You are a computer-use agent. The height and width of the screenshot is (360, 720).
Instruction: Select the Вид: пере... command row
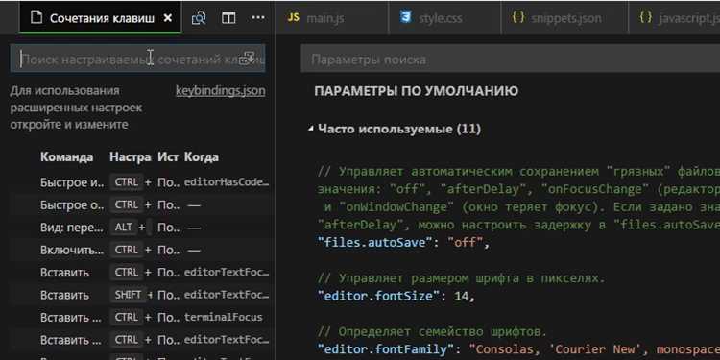(x=140, y=228)
